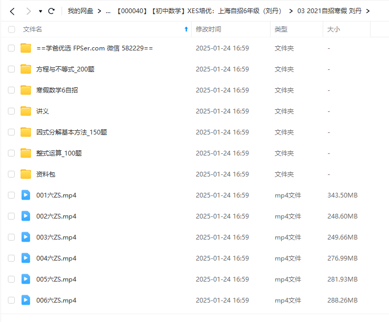Click folder icon of 整式运算_100题

pyautogui.click(x=26, y=153)
